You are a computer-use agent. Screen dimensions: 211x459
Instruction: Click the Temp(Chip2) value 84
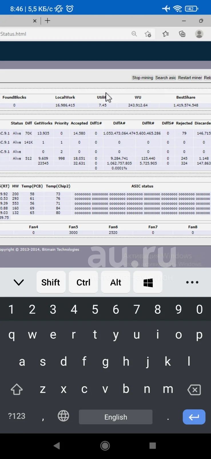coord(58,208)
